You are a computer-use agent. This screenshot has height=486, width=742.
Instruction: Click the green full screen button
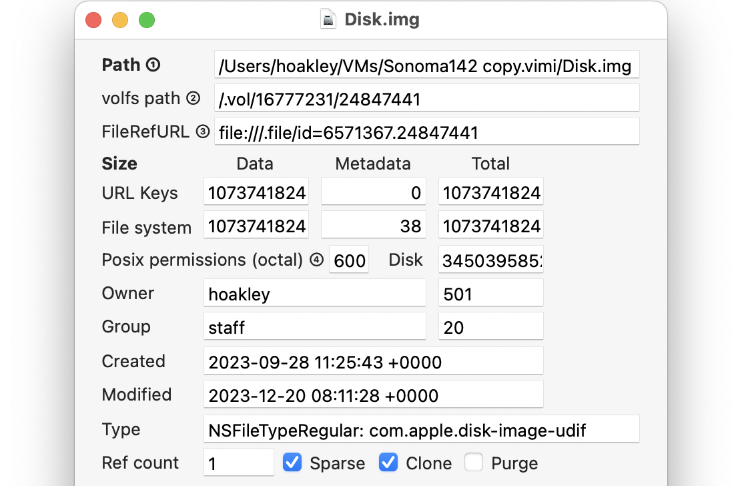pos(147,20)
